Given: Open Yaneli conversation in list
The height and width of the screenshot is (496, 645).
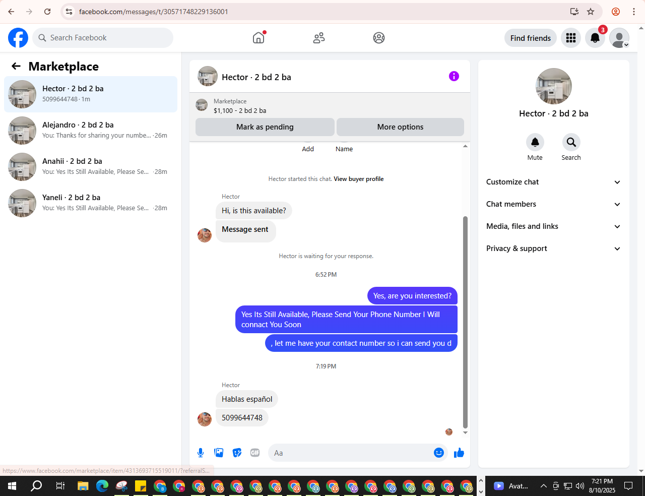Looking at the screenshot, I should [91, 203].
